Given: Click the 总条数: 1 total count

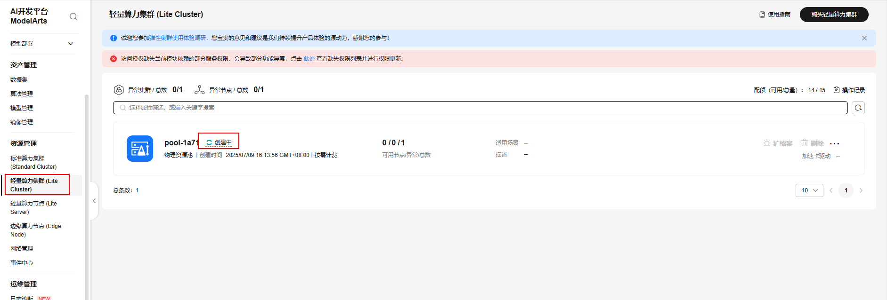Looking at the screenshot, I should click(x=126, y=190).
